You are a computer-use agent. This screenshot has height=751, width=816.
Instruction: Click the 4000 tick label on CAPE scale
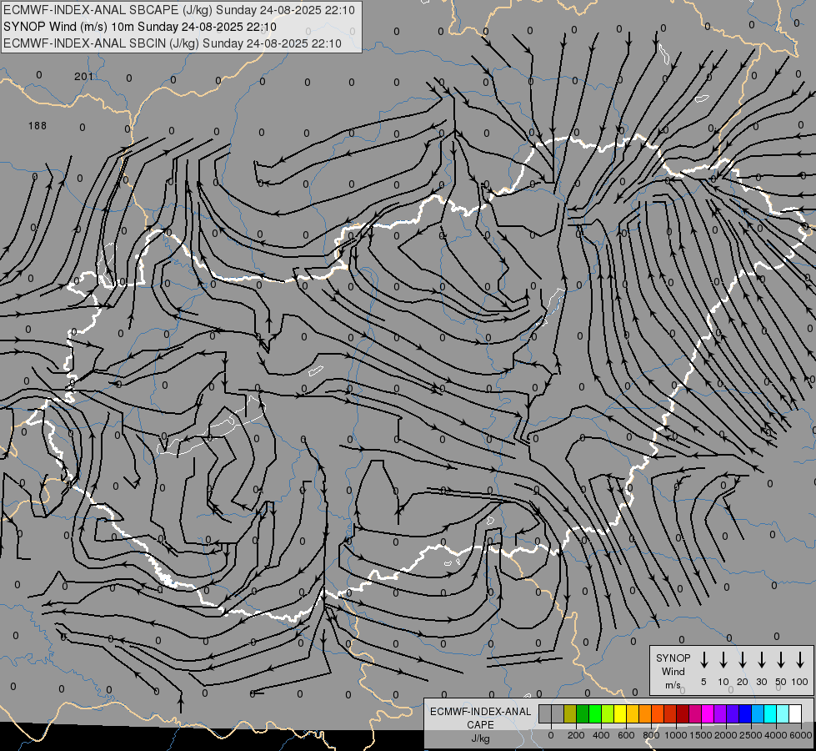click(775, 735)
